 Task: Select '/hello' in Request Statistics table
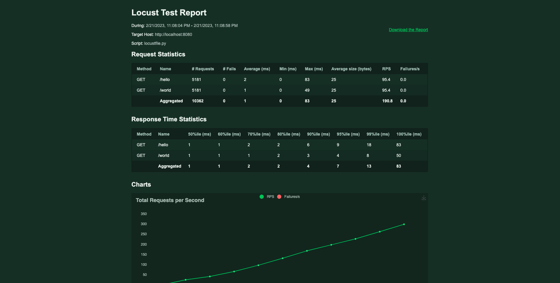165,80
